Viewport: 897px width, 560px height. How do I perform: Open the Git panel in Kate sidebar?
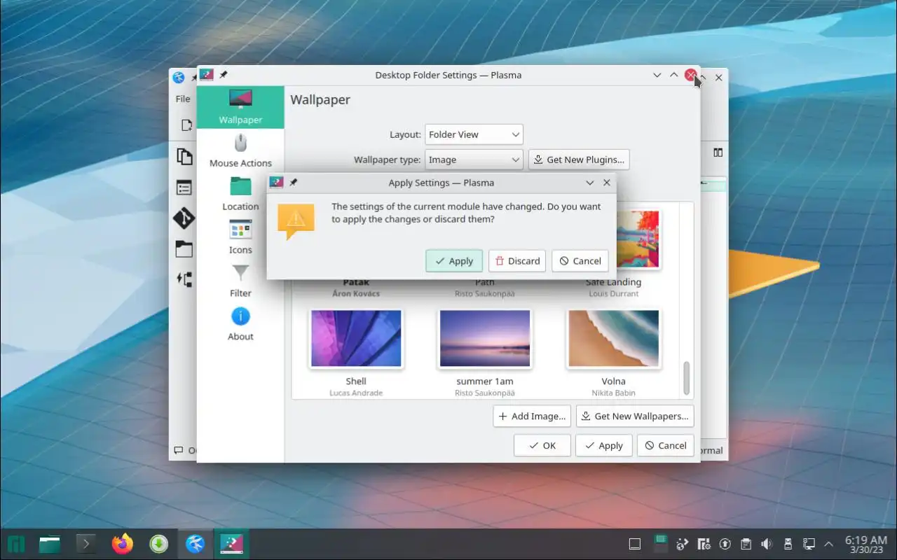tap(184, 218)
